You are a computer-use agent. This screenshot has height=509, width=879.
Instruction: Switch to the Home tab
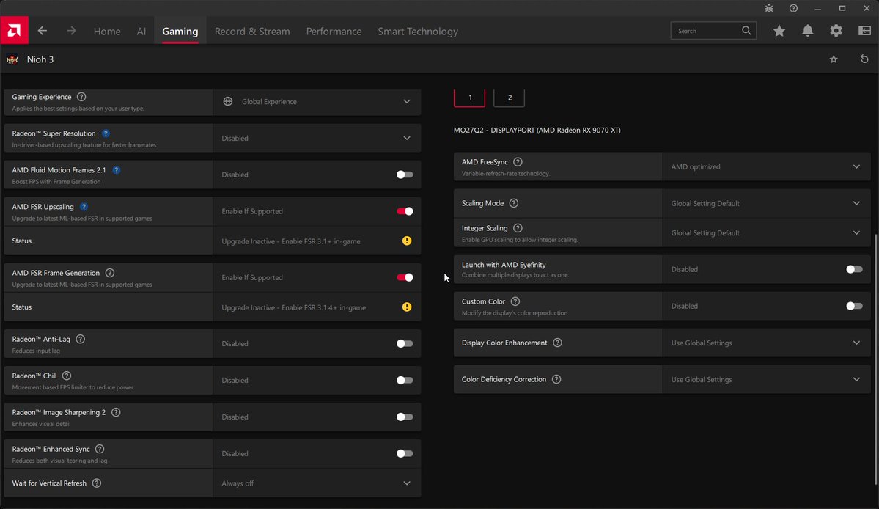(107, 32)
